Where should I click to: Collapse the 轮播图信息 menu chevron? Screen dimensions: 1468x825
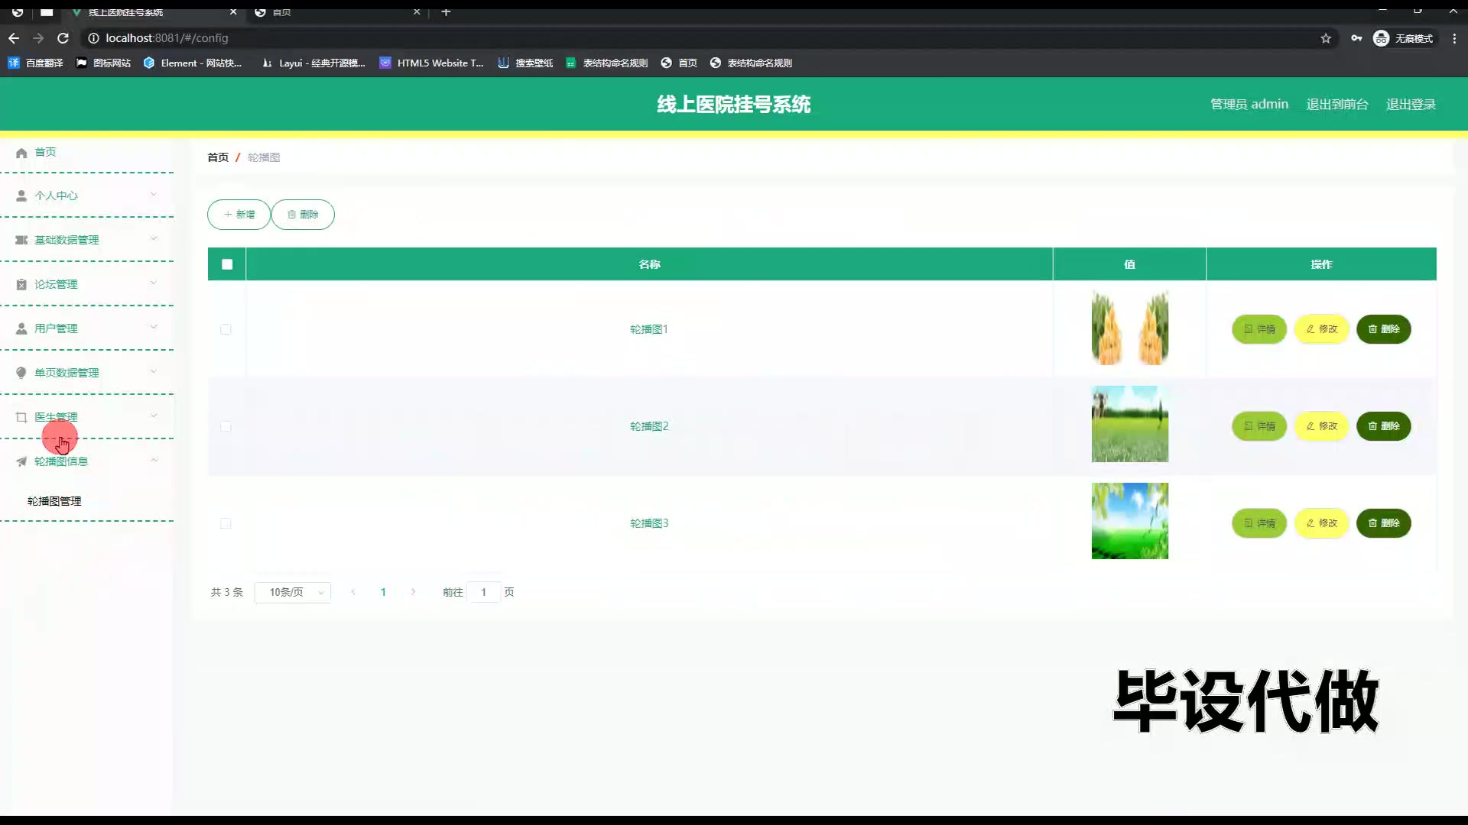[154, 461]
